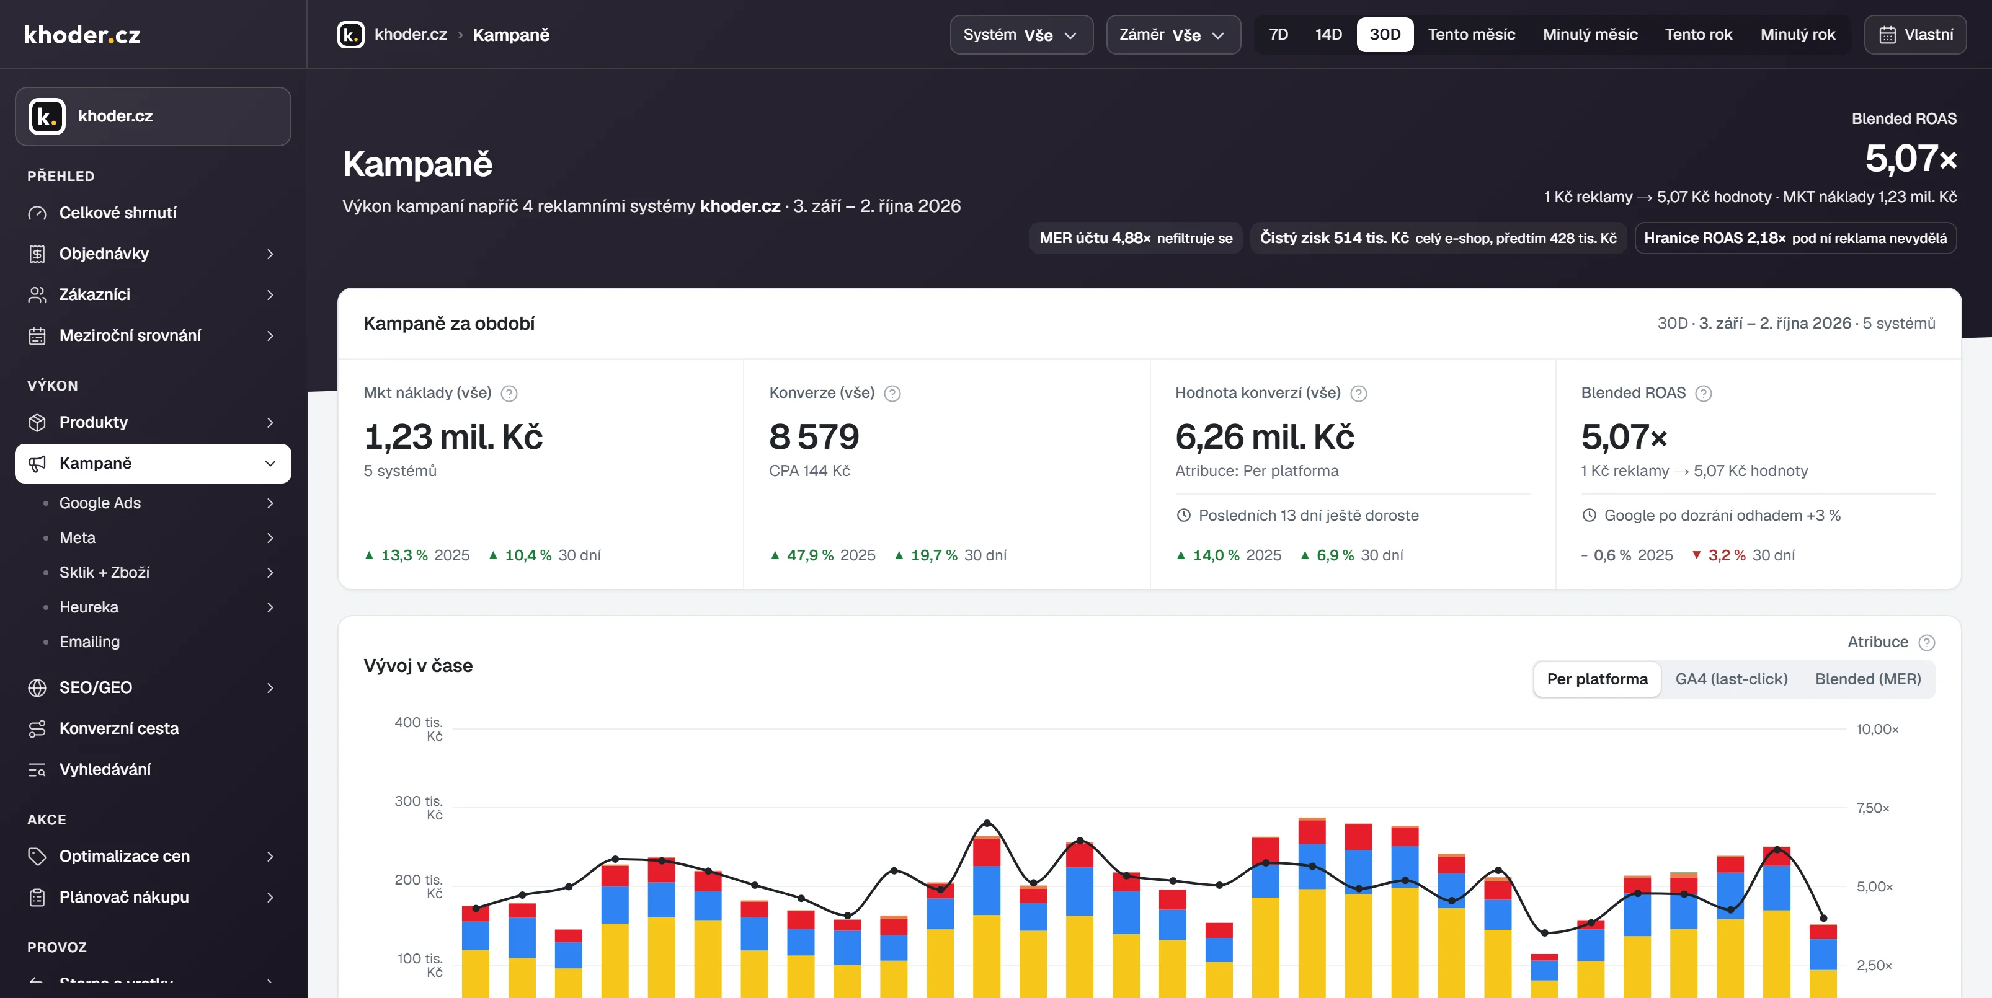This screenshot has width=1992, height=998.
Task: Expand the Meta submenu chevron
Action: [270, 538]
